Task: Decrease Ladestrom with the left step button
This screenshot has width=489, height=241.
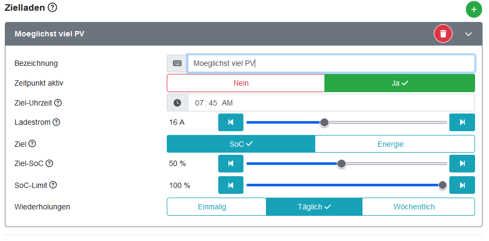Action: [231, 122]
